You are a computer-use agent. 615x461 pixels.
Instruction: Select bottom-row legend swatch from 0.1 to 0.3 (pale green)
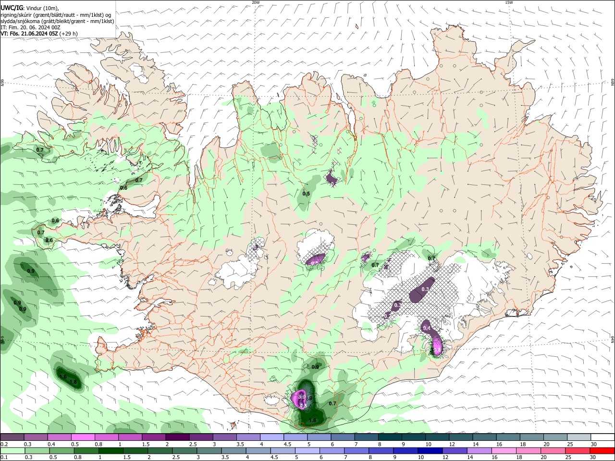[12, 450]
